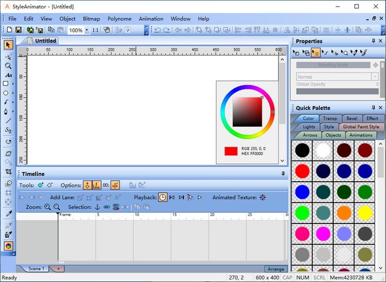Pin the Timeline panel
This screenshot has height=282, width=386.
[x=283, y=173]
